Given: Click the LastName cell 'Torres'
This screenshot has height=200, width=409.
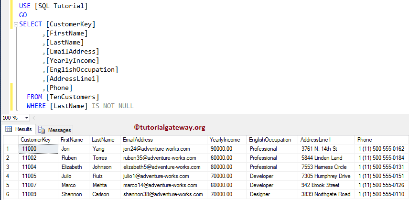Looking at the screenshot, I should click(105, 158).
